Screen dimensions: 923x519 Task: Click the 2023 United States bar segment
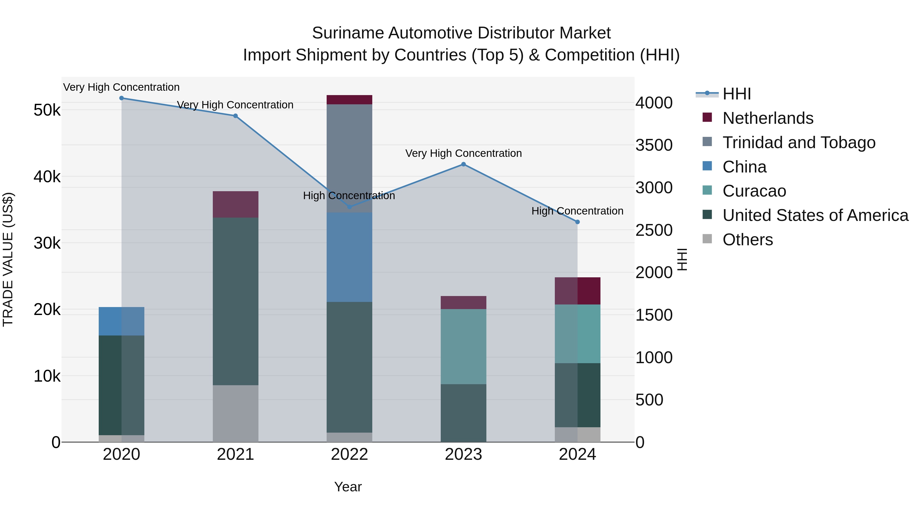463,413
